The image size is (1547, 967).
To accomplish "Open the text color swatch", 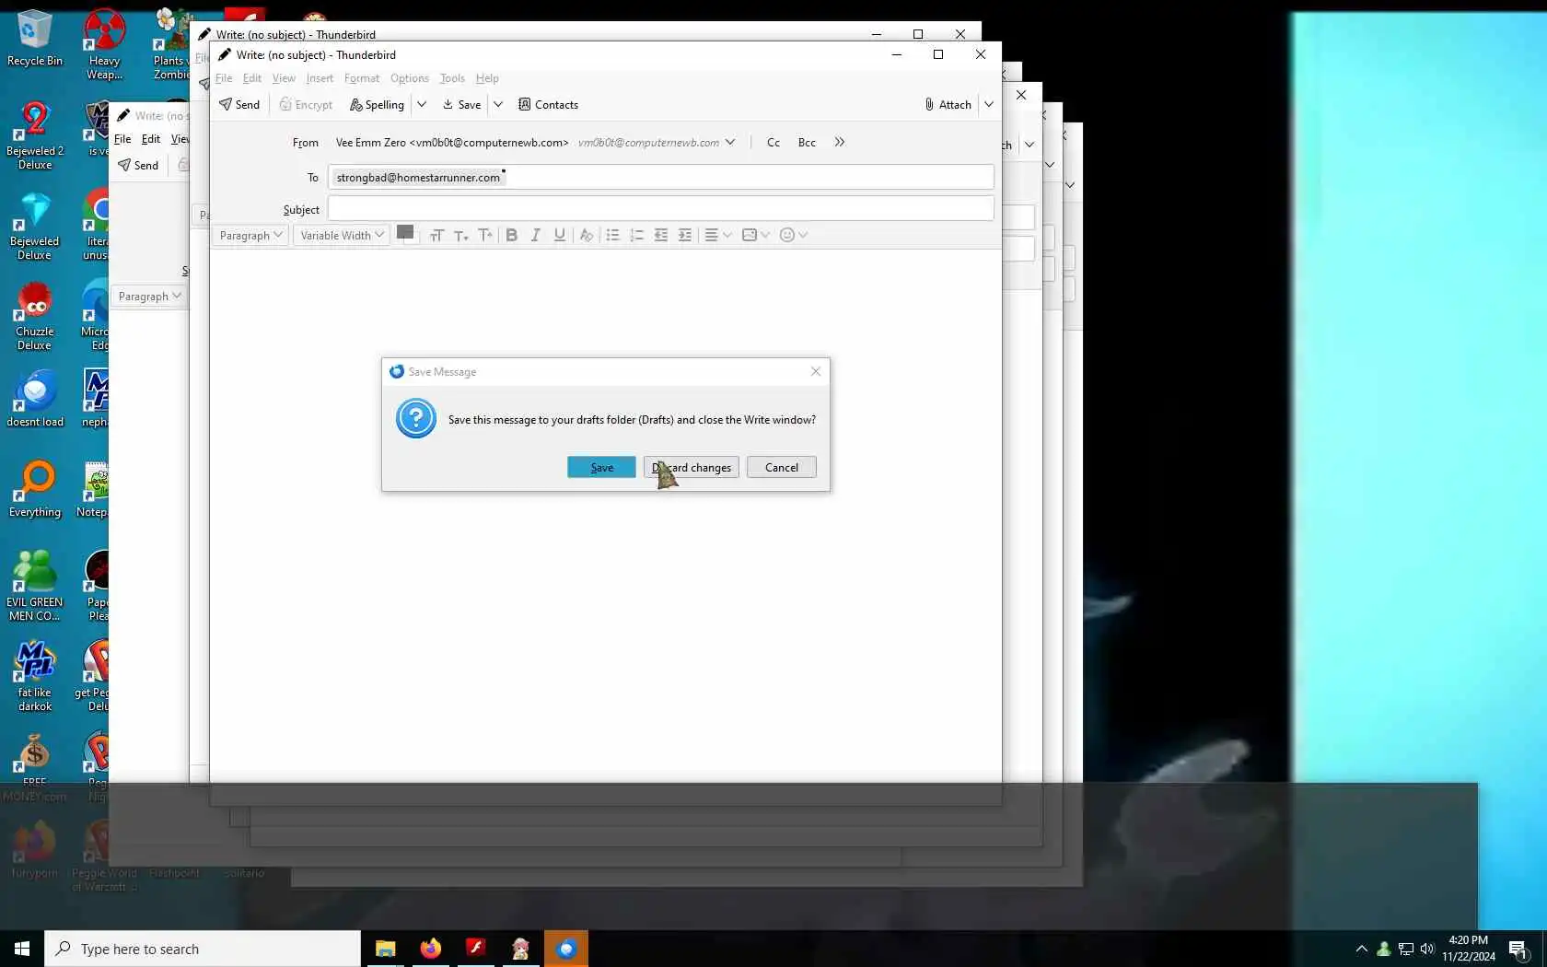I will pyautogui.click(x=406, y=234).
